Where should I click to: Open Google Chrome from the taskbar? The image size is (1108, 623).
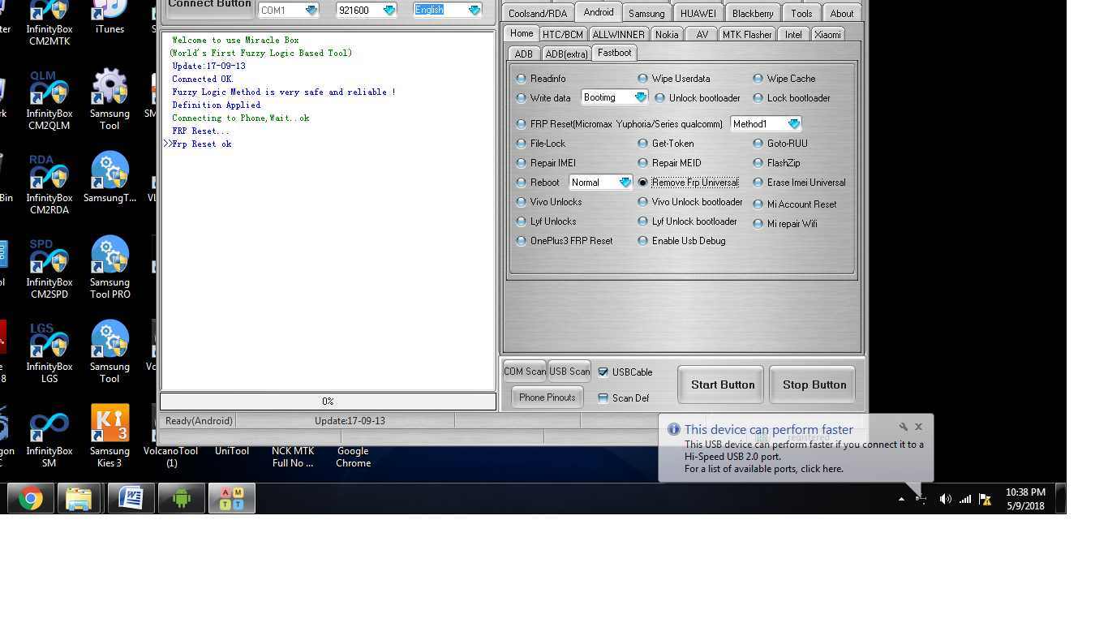[x=31, y=498]
